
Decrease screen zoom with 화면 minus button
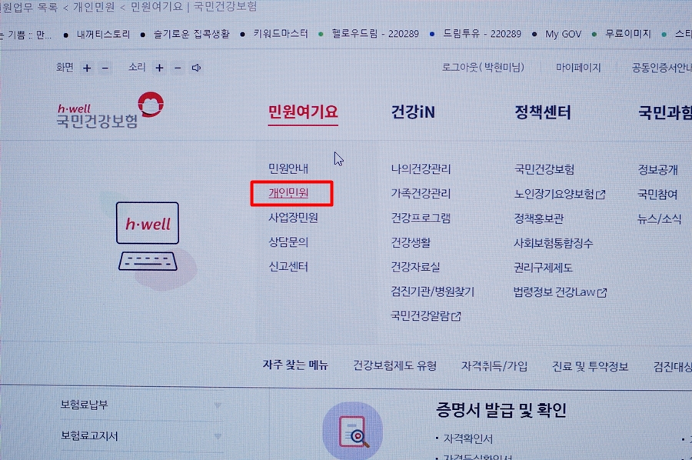[x=105, y=68]
